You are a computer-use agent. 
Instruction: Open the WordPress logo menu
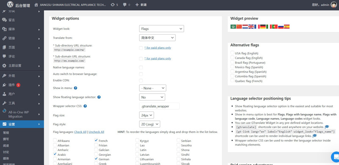10,5
